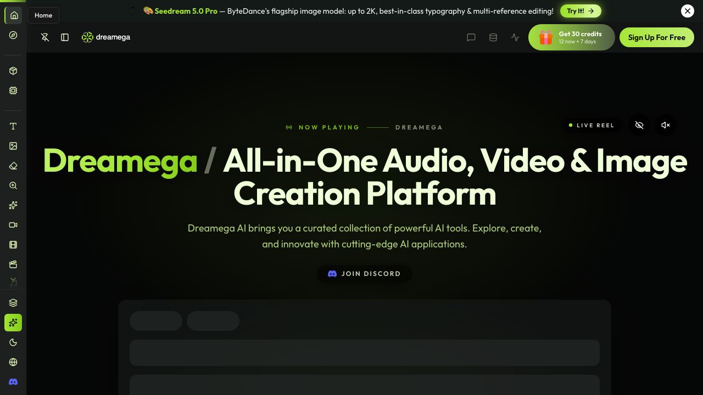Open the stacked layers icon in sidebar
Image resolution: width=703 pixels, height=395 pixels.
click(x=13, y=303)
